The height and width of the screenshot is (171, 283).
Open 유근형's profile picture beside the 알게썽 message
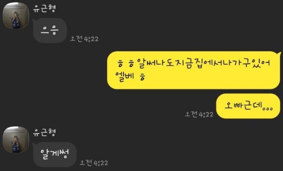pos(16,139)
